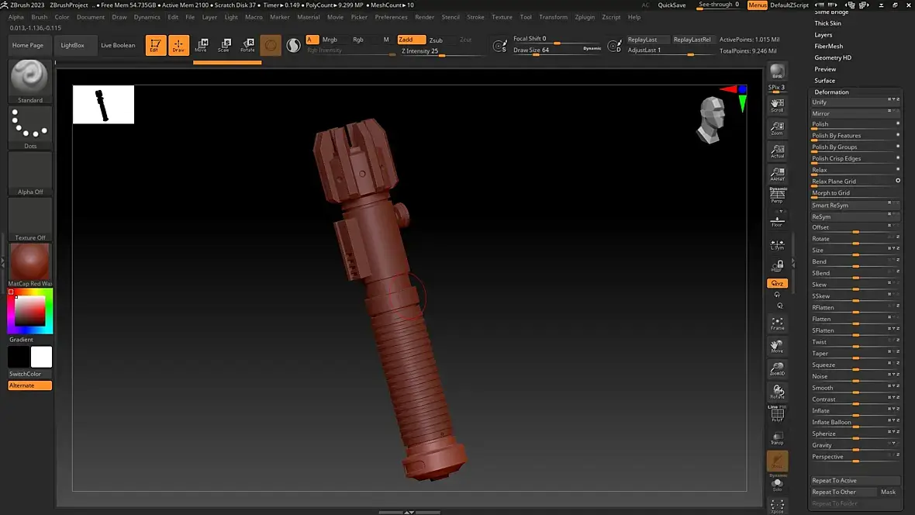Toggle Perspective (Persp) view mode

coord(777,196)
